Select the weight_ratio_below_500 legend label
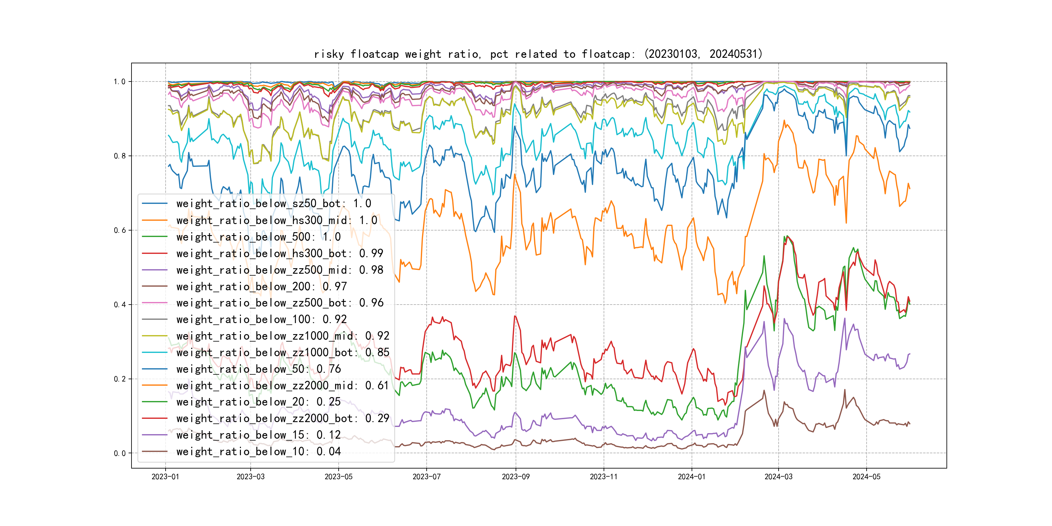 coord(258,237)
